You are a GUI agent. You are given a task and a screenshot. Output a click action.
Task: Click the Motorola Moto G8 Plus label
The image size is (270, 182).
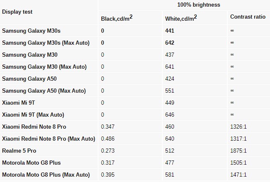click(31, 163)
